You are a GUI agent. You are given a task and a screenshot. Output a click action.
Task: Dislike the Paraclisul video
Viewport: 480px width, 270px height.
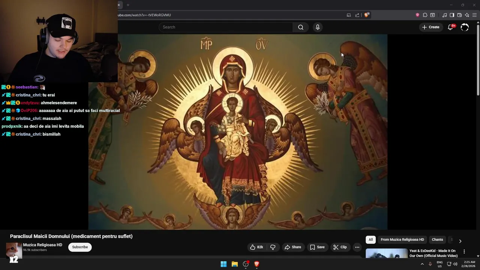click(273, 247)
